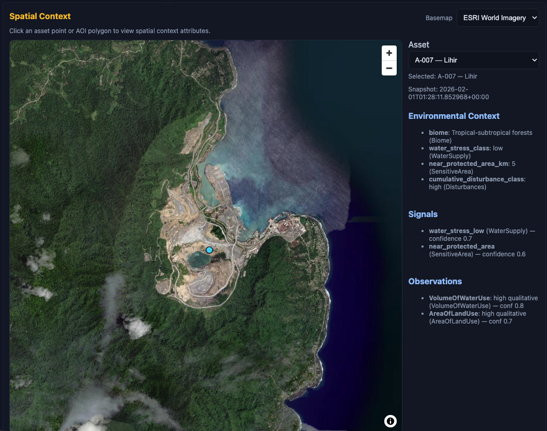
Task: Expand the Asset A-007 — Lihir selector
Action: [x=473, y=60]
